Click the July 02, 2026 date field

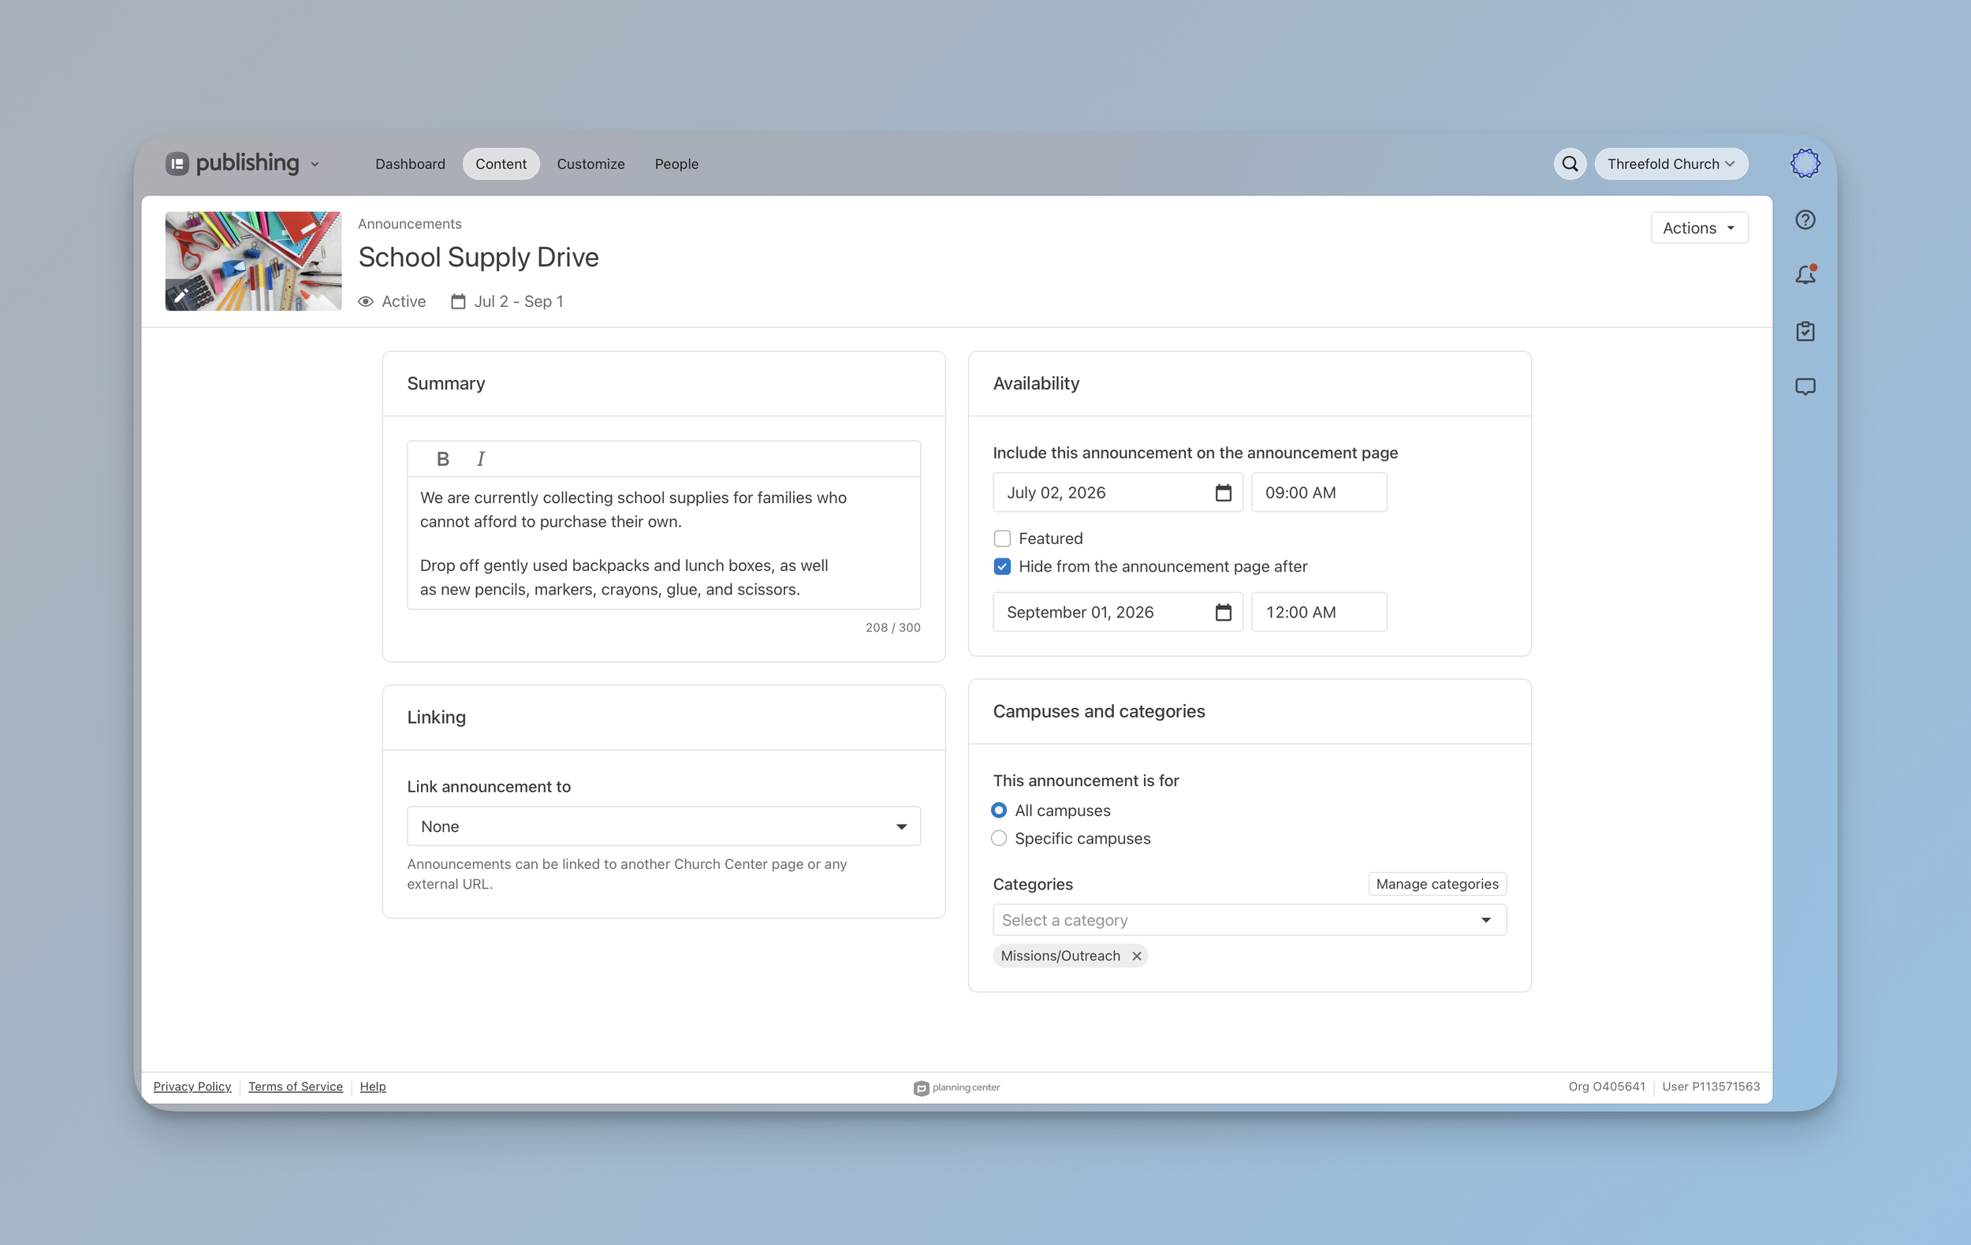coord(1117,493)
